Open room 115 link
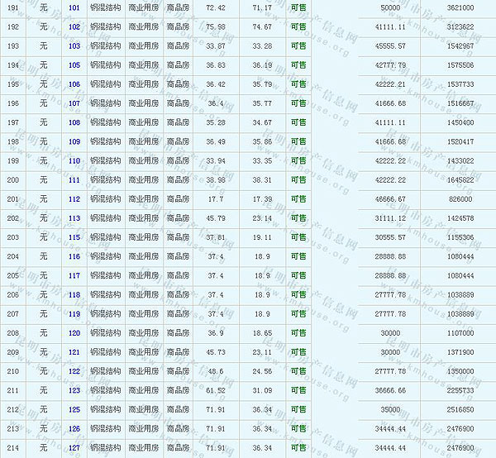Screen dimensions: 496x458 coord(74,237)
